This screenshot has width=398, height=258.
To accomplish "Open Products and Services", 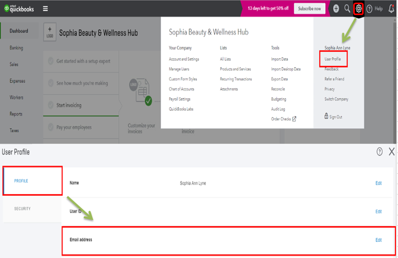I will coord(235,69).
